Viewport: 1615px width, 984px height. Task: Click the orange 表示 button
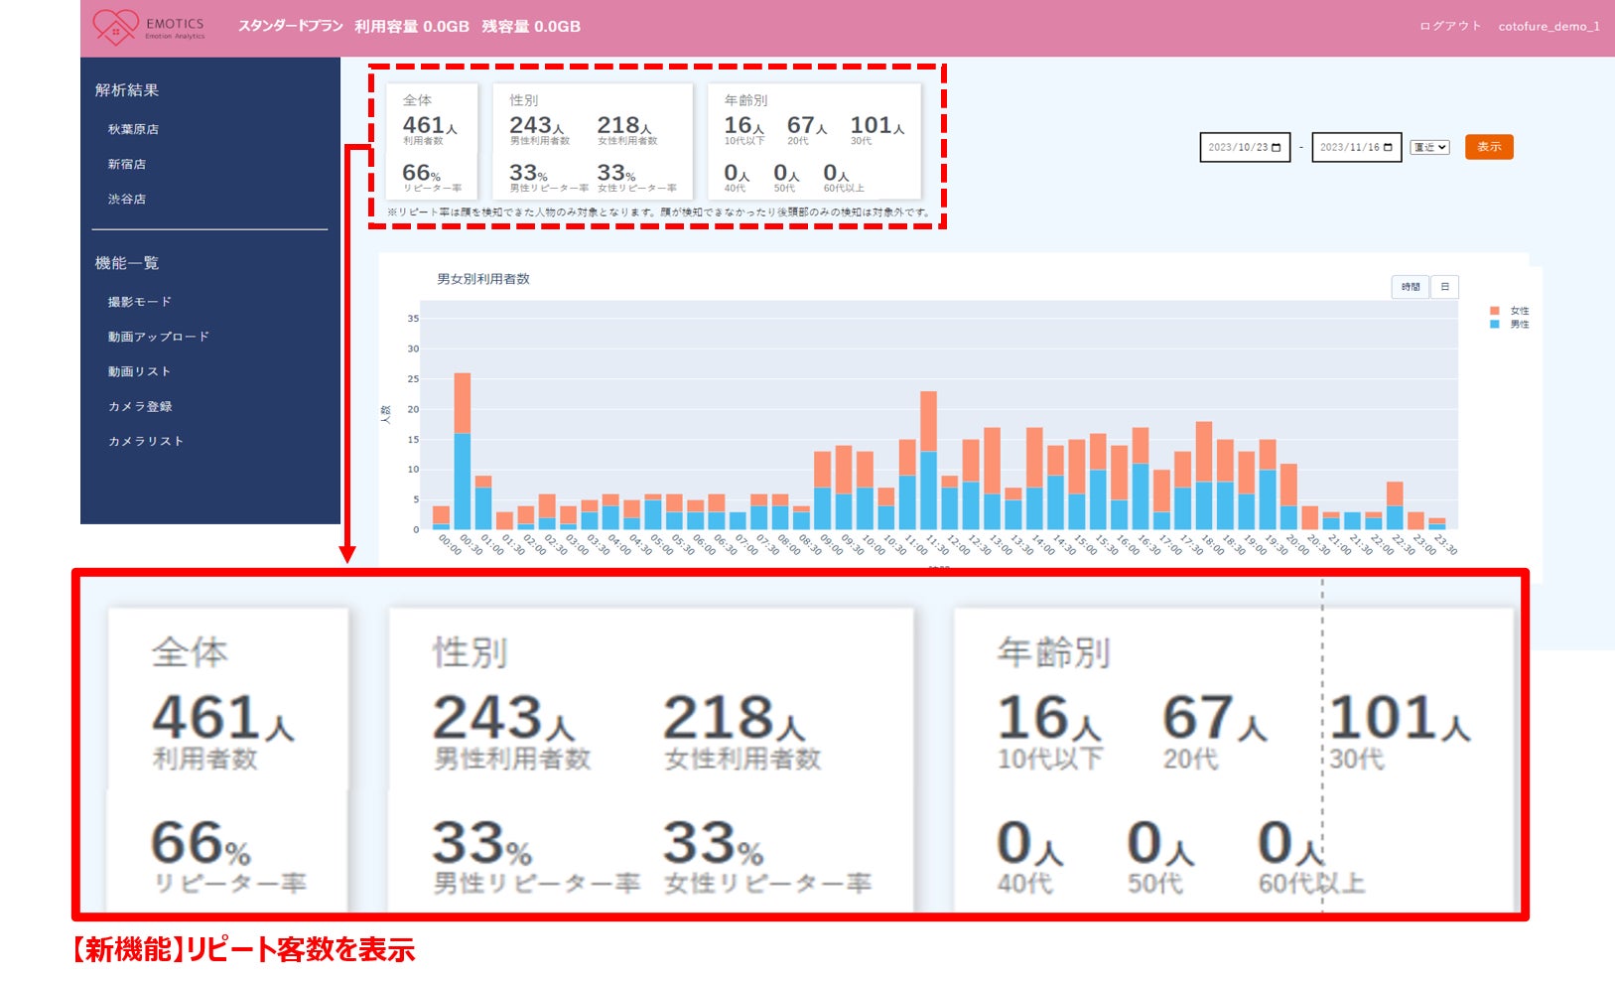pos(1489,147)
